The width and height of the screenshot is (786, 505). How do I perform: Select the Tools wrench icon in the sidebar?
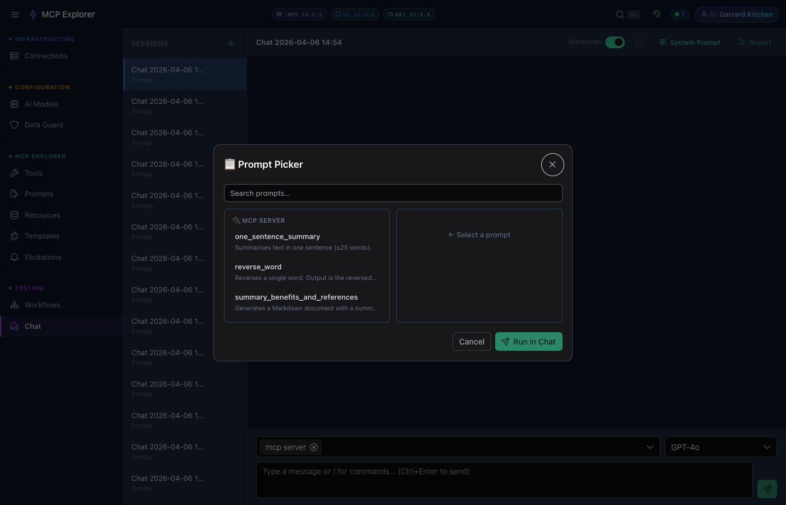(14, 173)
